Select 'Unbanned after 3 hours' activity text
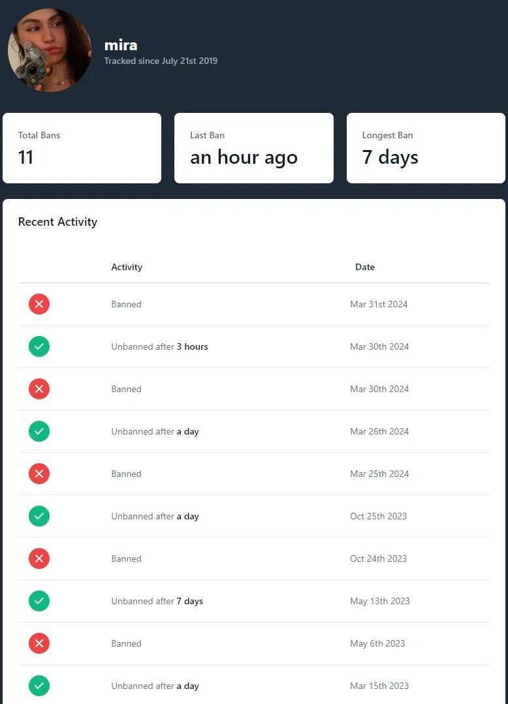Screen dimensions: 508x704 click(159, 346)
